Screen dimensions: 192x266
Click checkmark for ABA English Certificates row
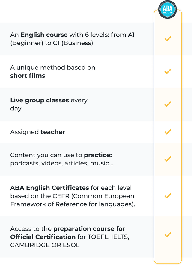tap(168, 196)
